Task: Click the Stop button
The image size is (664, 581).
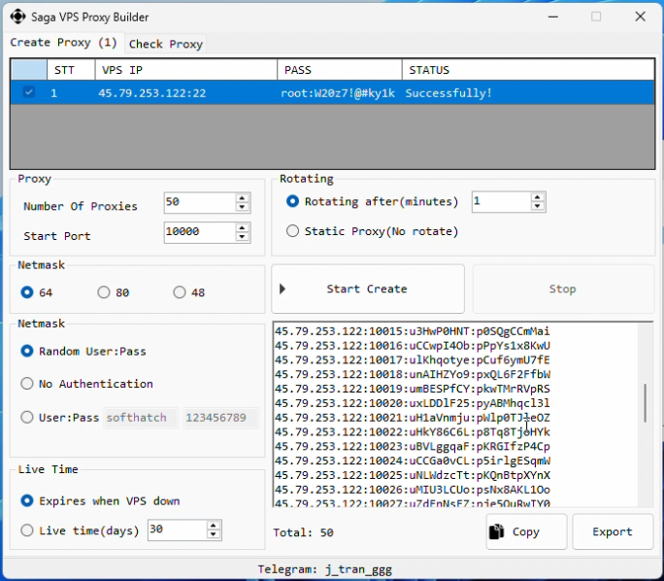Action: 563,289
